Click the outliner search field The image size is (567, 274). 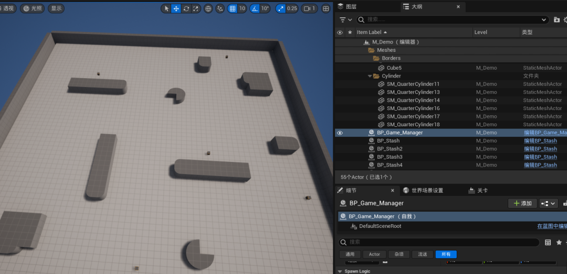pyautogui.click(x=452, y=19)
